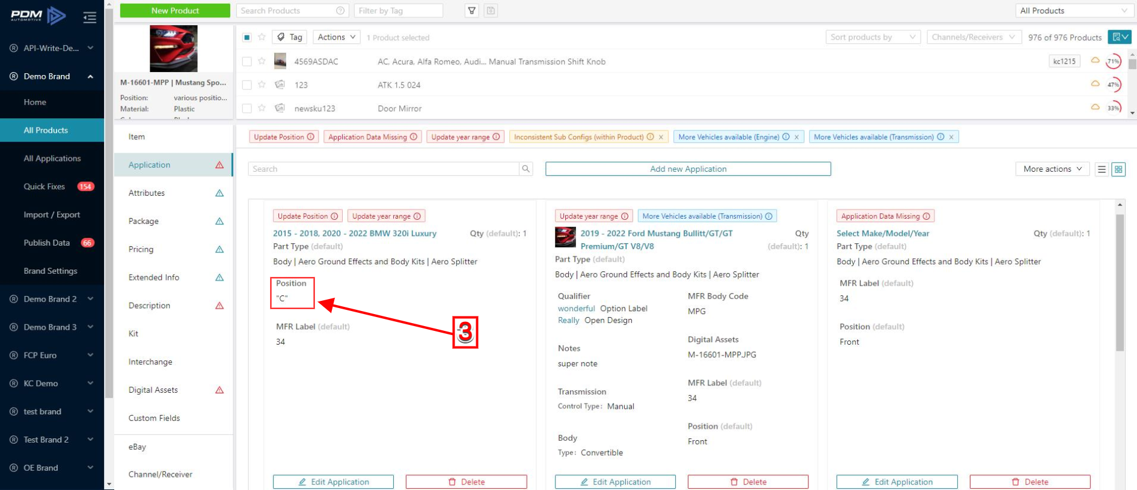Click warning triangle next to Description
Image resolution: width=1137 pixels, height=490 pixels.
[x=219, y=306]
